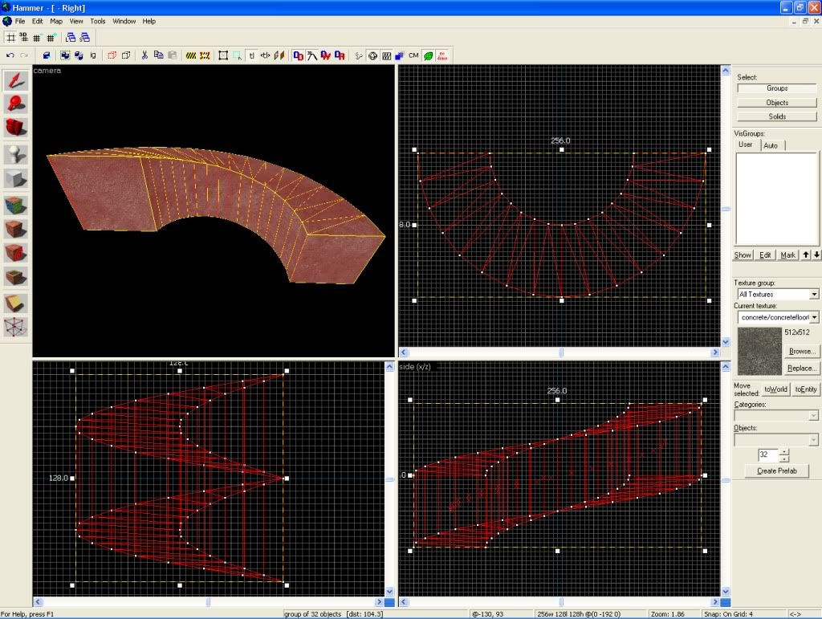Select the Vertex manipulation wireframe tool
Image resolution: width=822 pixels, height=619 pixels.
pos(16,327)
